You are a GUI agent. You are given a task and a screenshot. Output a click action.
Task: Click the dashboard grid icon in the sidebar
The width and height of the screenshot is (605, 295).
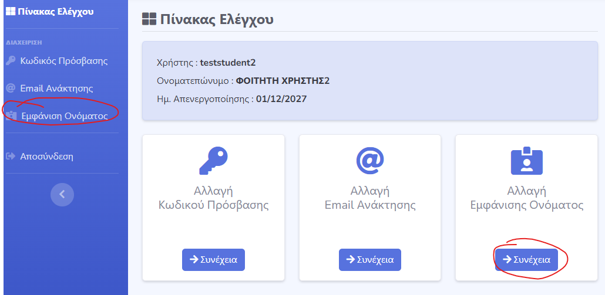pos(10,11)
